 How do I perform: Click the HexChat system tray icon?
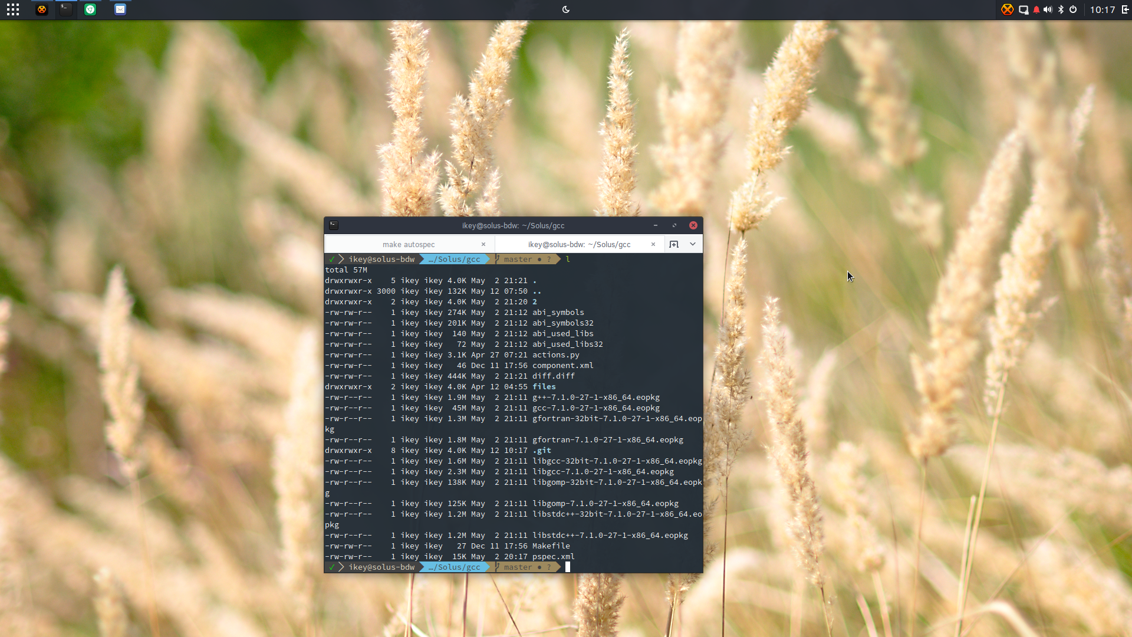(x=1007, y=9)
